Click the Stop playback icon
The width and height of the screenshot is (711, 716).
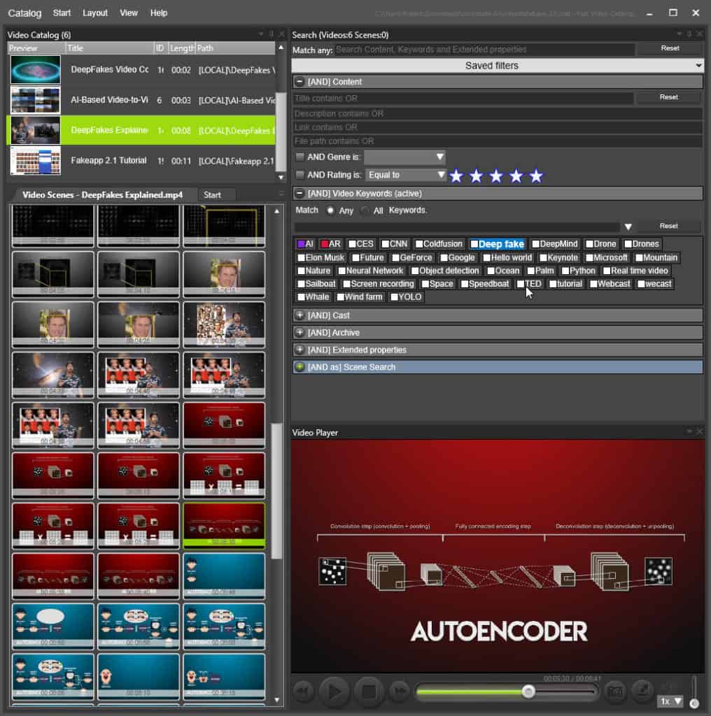pyautogui.click(x=367, y=691)
